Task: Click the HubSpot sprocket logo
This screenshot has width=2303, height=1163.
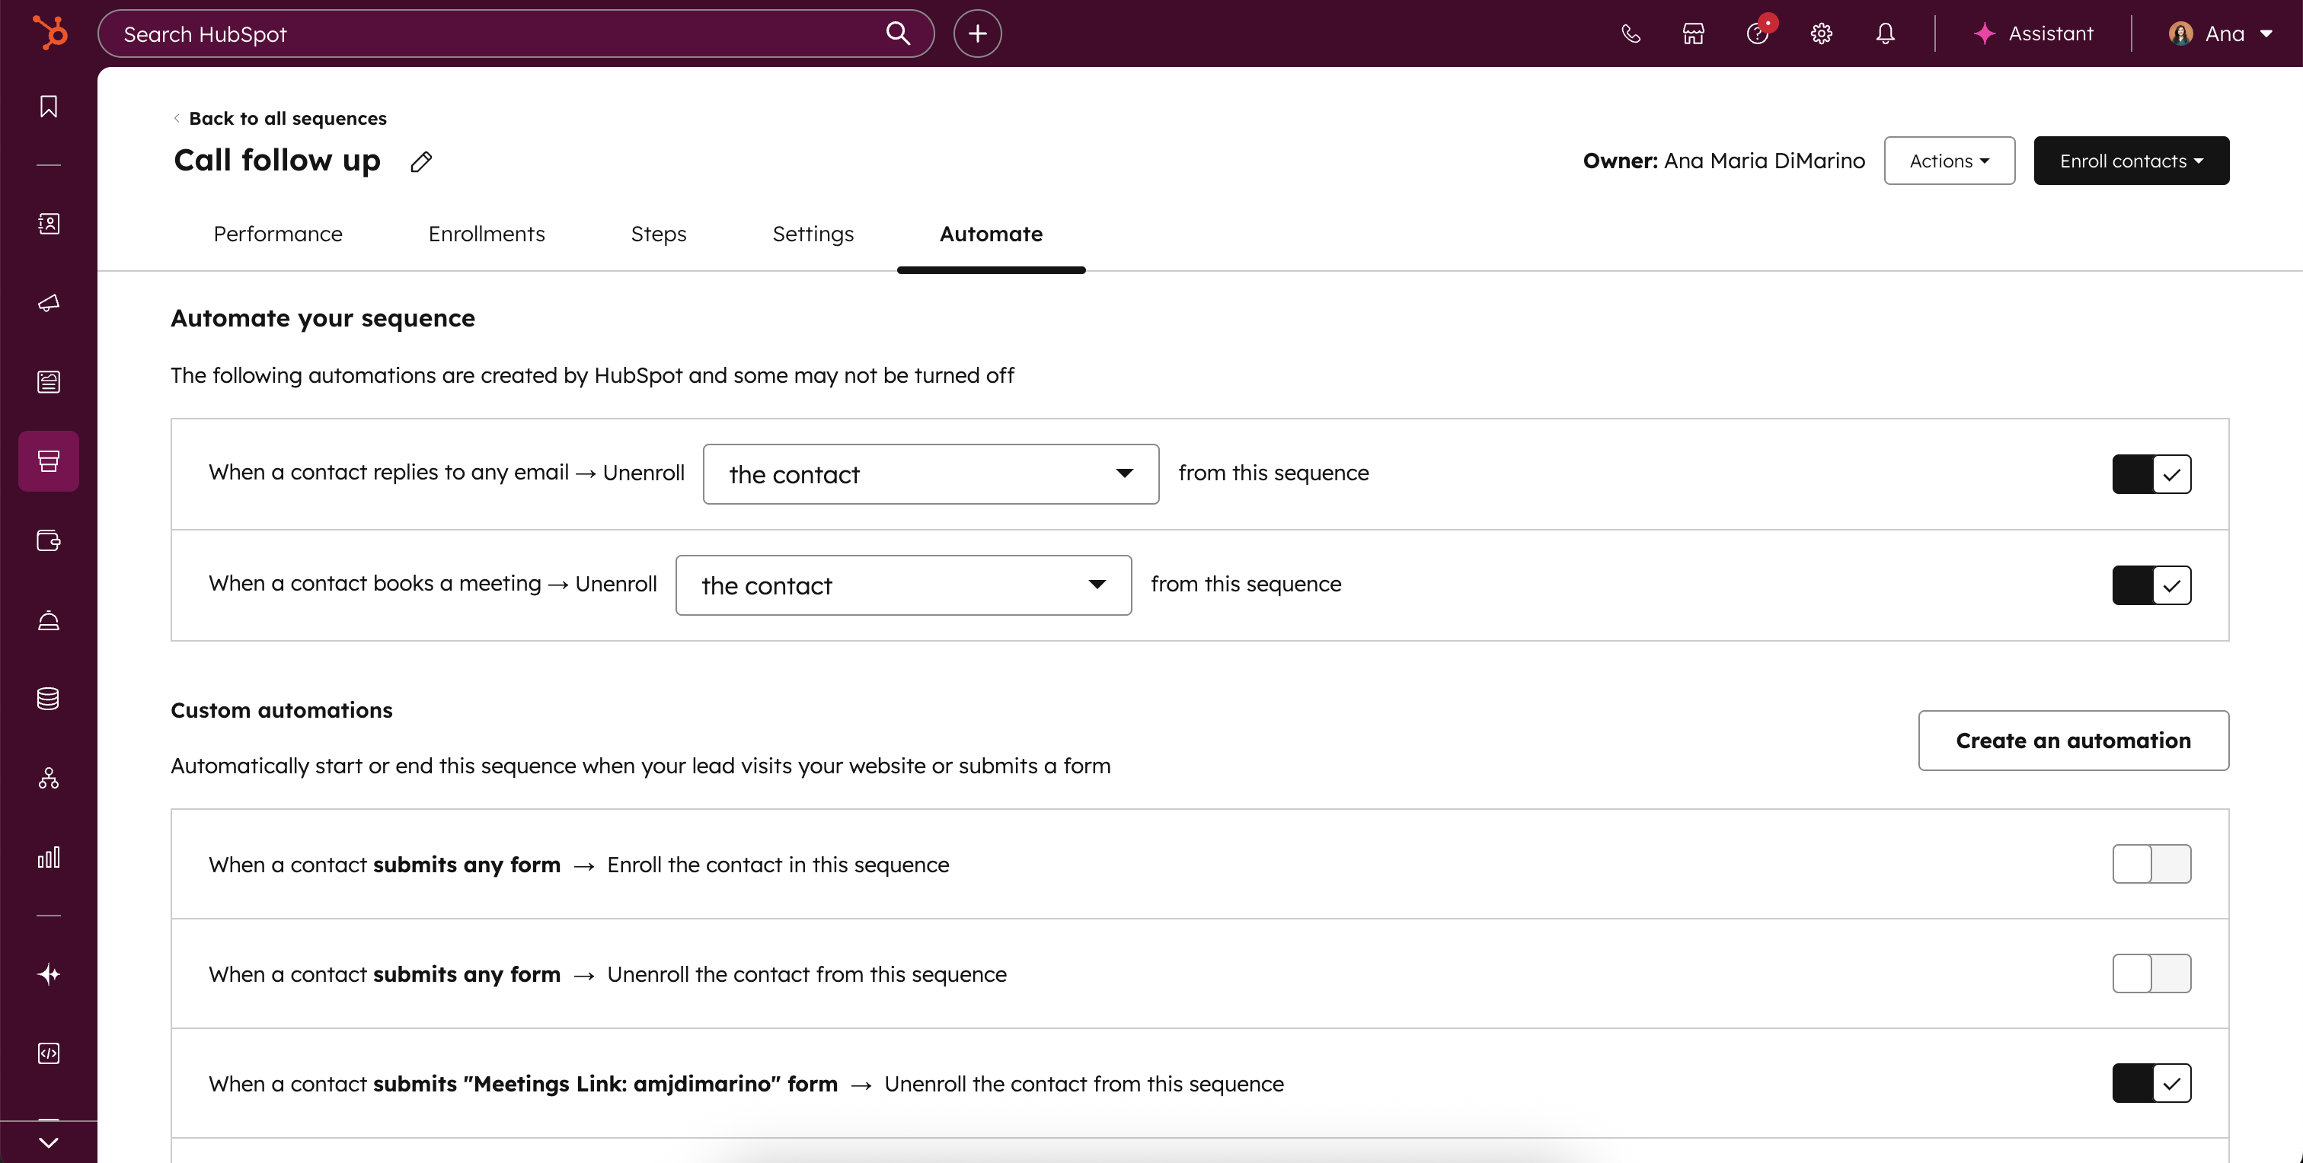Action: pos(50,33)
